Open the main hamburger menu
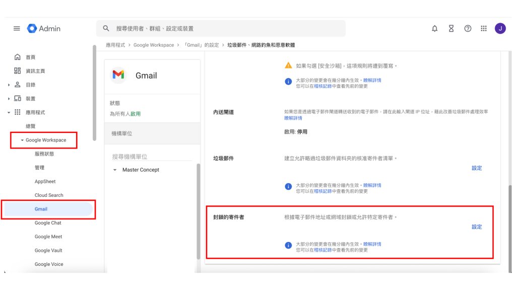This screenshot has height=290, width=516. pyautogui.click(x=17, y=29)
